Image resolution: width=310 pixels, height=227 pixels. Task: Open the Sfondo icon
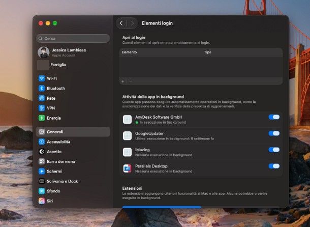point(42,191)
